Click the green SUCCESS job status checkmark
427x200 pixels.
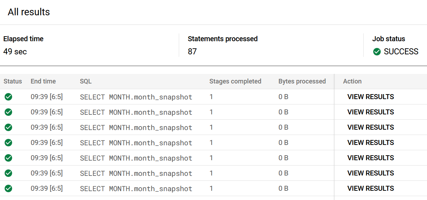click(x=377, y=52)
